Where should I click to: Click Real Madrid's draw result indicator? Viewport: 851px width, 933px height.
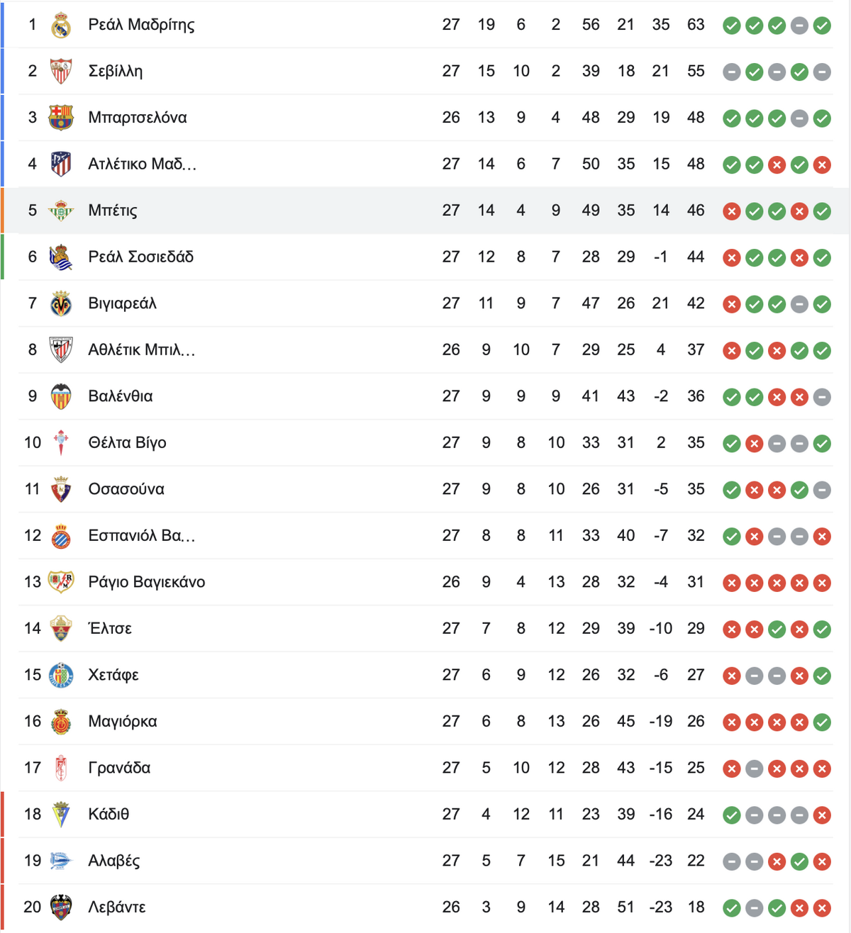click(799, 26)
